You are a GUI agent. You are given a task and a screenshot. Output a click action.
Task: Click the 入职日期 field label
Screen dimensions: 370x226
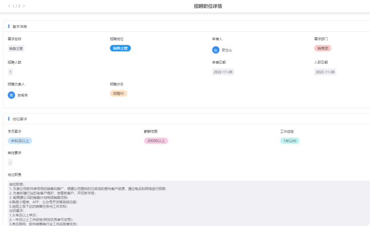tap(321, 62)
